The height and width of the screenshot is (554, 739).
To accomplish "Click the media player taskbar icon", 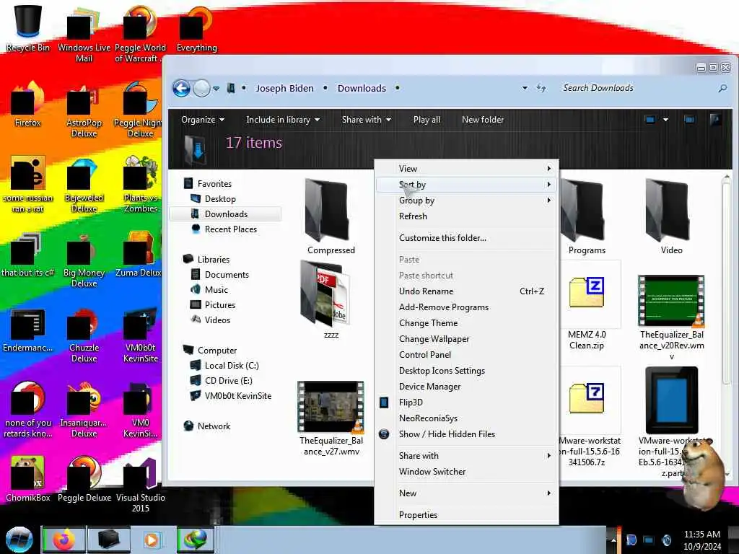I will click(x=152, y=540).
